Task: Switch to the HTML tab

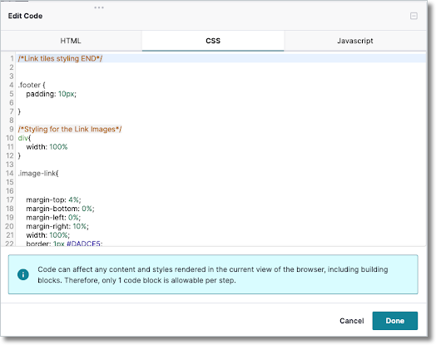Action: [x=71, y=41]
